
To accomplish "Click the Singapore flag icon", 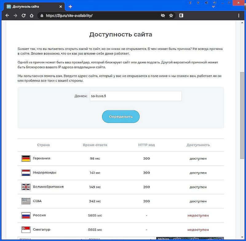I will (x=26, y=229).
